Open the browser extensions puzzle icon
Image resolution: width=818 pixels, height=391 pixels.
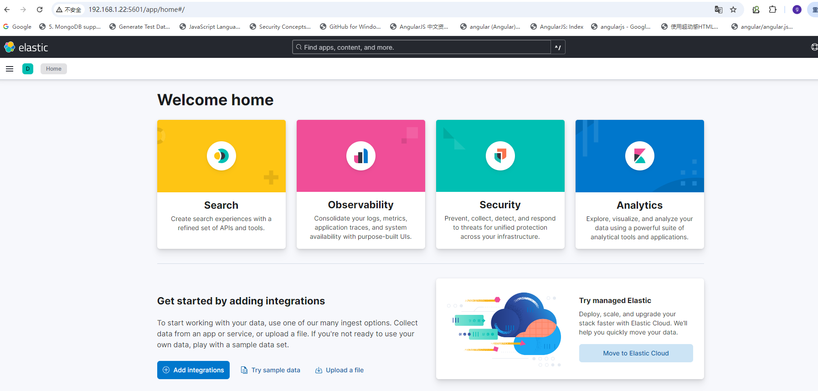tap(773, 10)
